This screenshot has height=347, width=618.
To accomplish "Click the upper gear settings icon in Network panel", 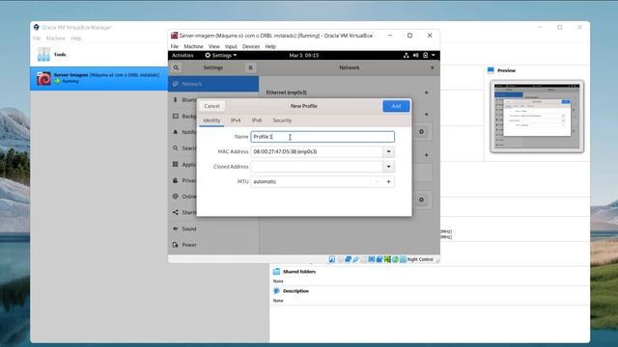I will point(421,132).
